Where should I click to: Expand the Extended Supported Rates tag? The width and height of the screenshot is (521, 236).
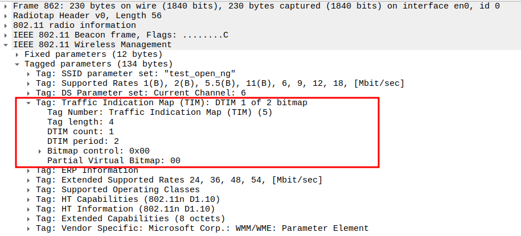click(x=29, y=180)
